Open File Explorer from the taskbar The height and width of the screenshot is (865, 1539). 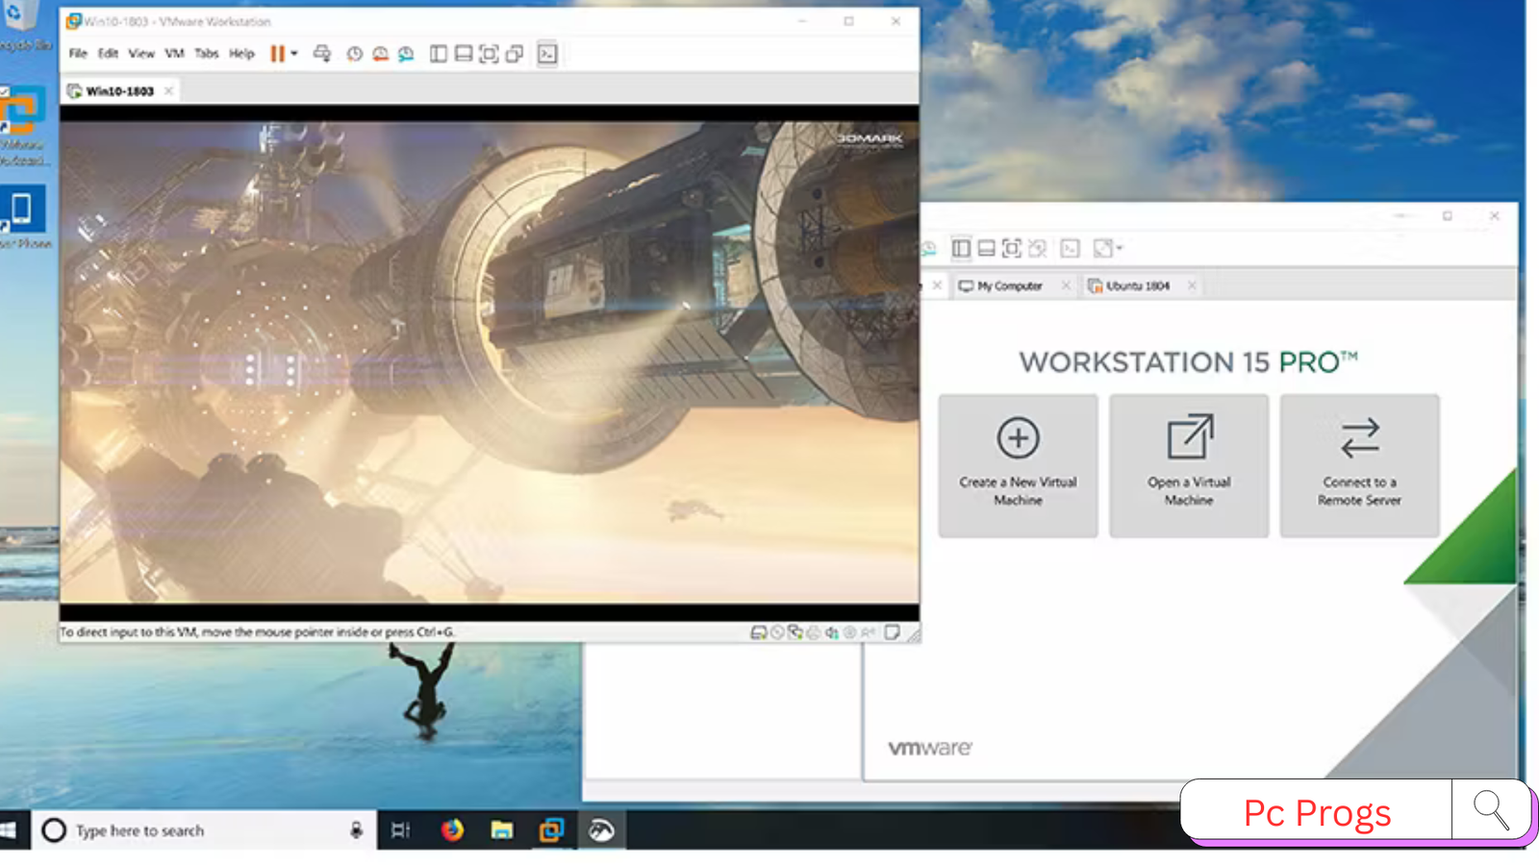(502, 830)
